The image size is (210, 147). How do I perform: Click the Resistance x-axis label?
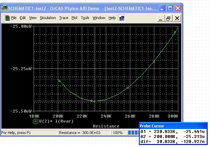point(106,126)
